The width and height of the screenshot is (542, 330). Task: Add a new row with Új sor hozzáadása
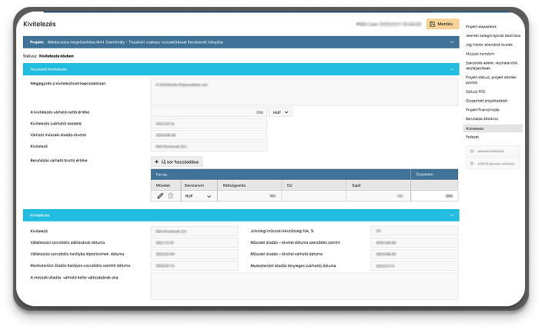[x=177, y=162]
